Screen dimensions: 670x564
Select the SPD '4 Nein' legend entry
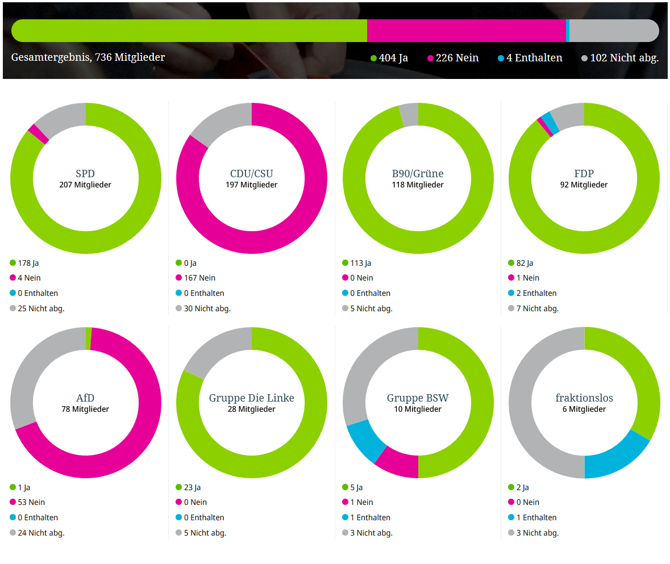point(25,278)
